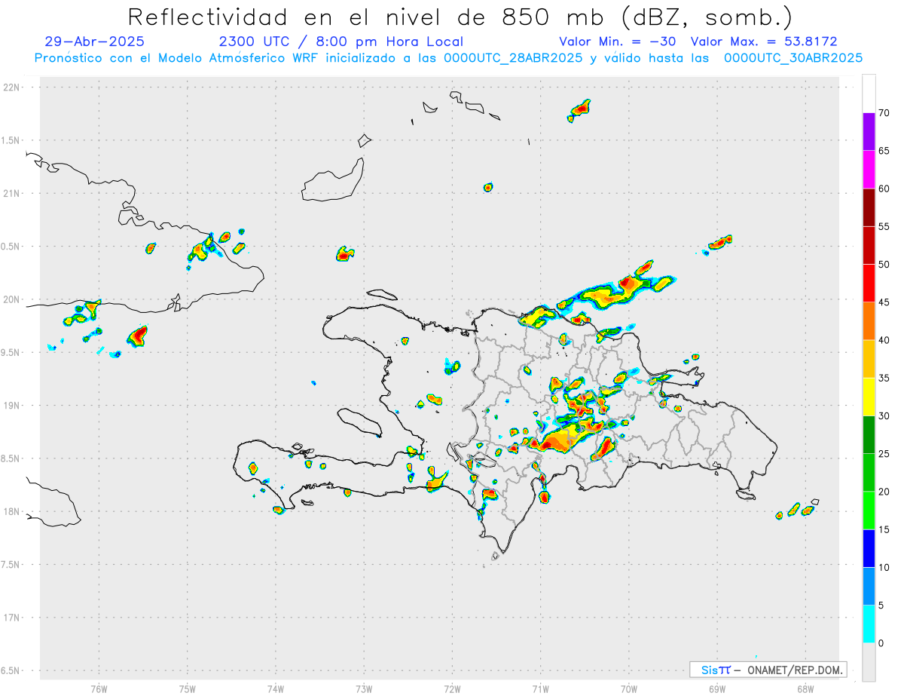Click the 'SisTT – ONAMET/REP.DOM.' credit box
Image resolution: width=904 pixels, height=699 pixels.
(x=768, y=670)
